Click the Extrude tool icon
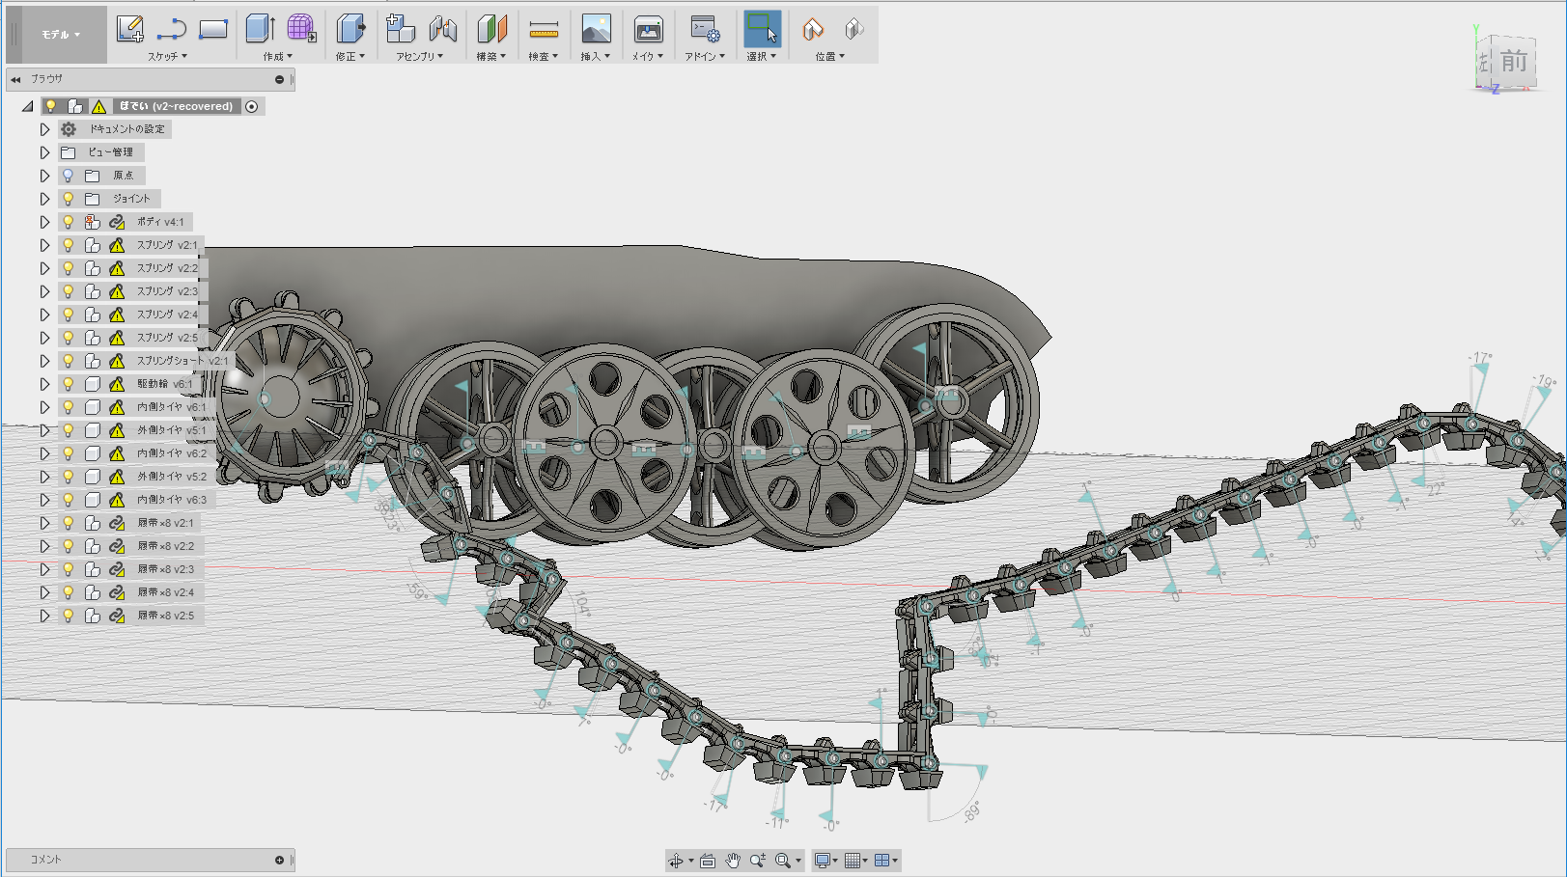This screenshot has height=877, width=1567. pyautogui.click(x=259, y=29)
